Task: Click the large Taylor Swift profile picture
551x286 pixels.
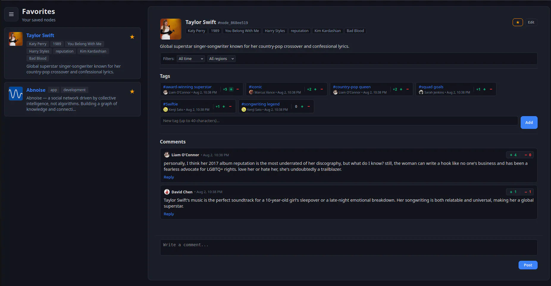Action: coord(171,29)
